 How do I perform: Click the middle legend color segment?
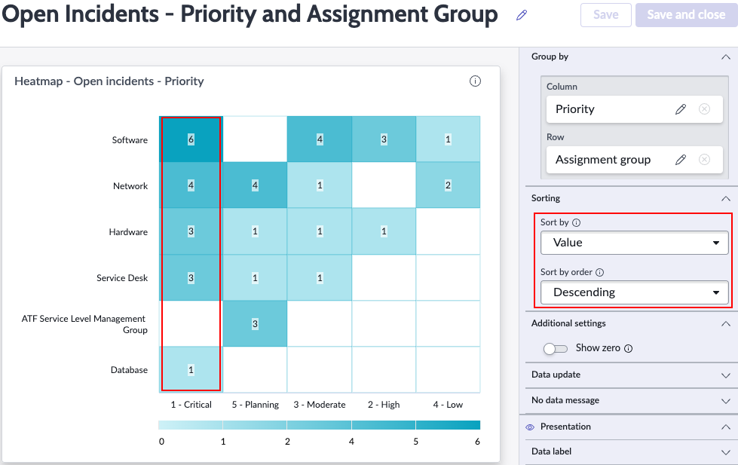[320, 425]
